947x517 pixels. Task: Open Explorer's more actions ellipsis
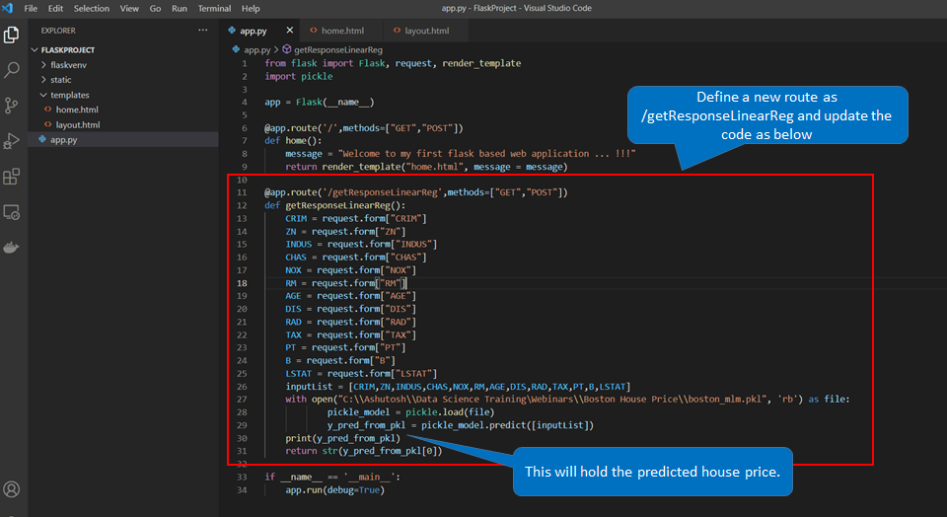coord(203,31)
